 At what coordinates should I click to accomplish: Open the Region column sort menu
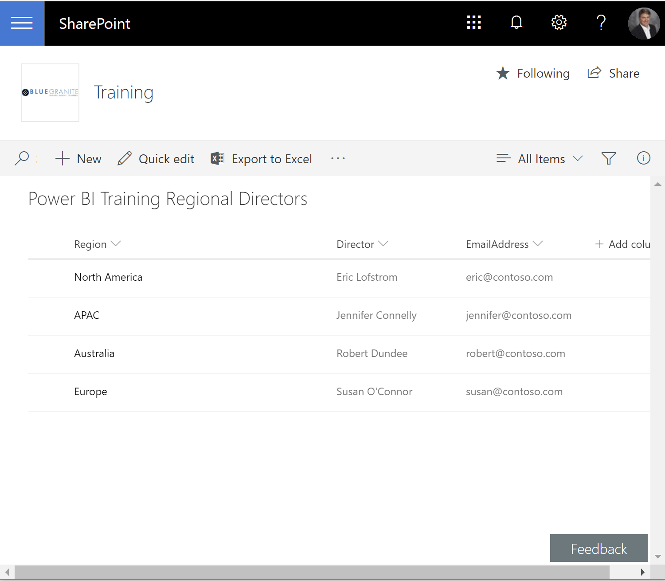click(x=97, y=244)
